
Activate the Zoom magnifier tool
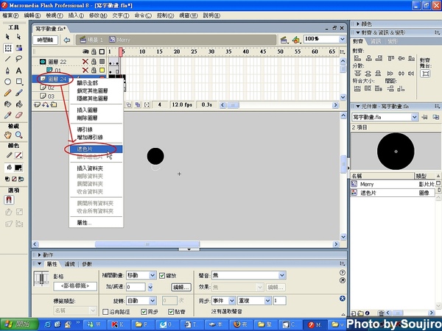(19, 135)
